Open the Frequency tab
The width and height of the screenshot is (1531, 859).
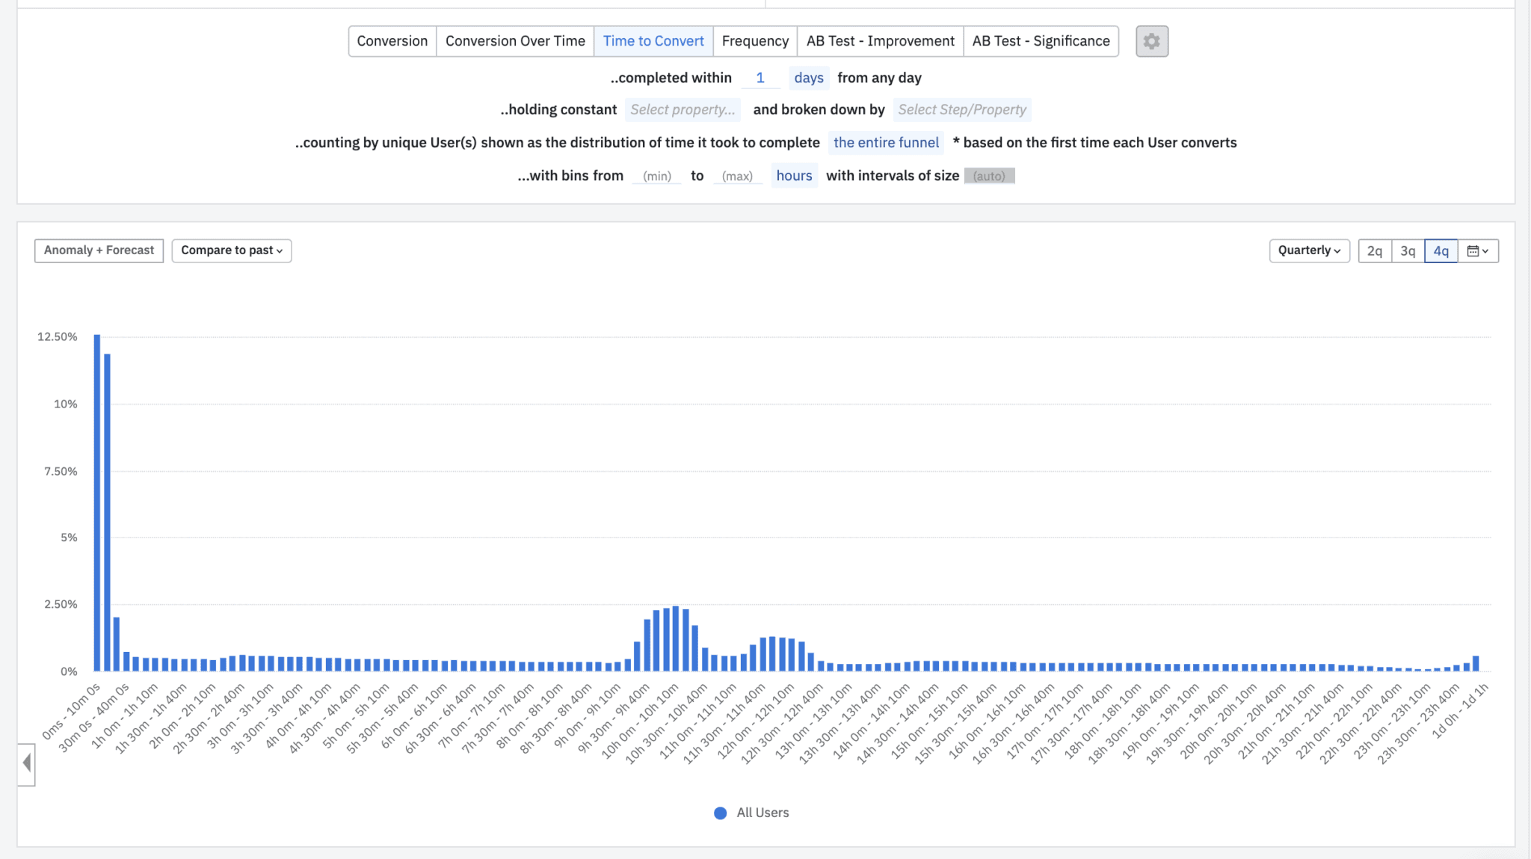click(x=755, y=41)
